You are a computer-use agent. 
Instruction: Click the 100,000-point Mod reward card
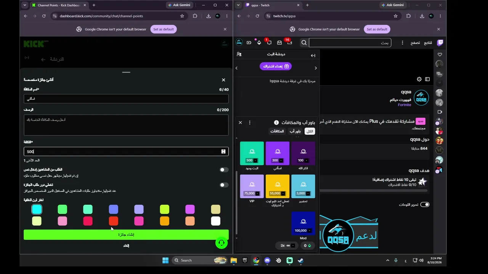(303, 224)
